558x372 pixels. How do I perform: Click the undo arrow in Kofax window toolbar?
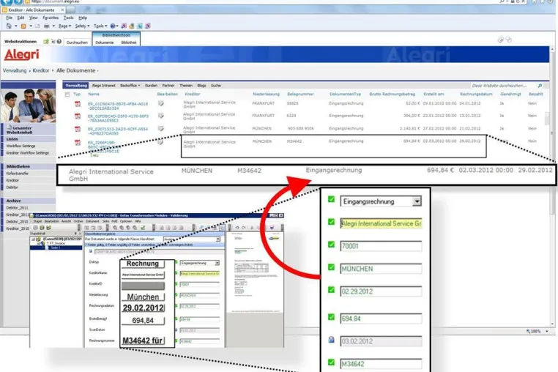[237, 228]
